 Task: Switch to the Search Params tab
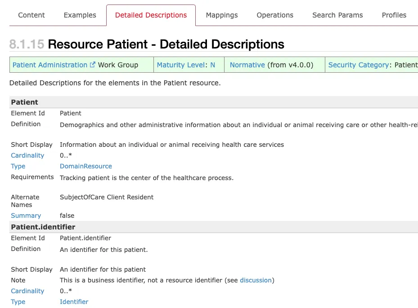click(337, 15)
